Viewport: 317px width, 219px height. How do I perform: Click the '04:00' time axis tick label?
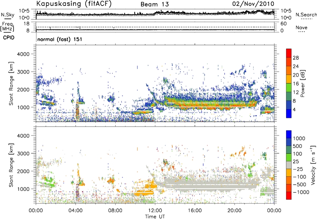coord(75,211)
